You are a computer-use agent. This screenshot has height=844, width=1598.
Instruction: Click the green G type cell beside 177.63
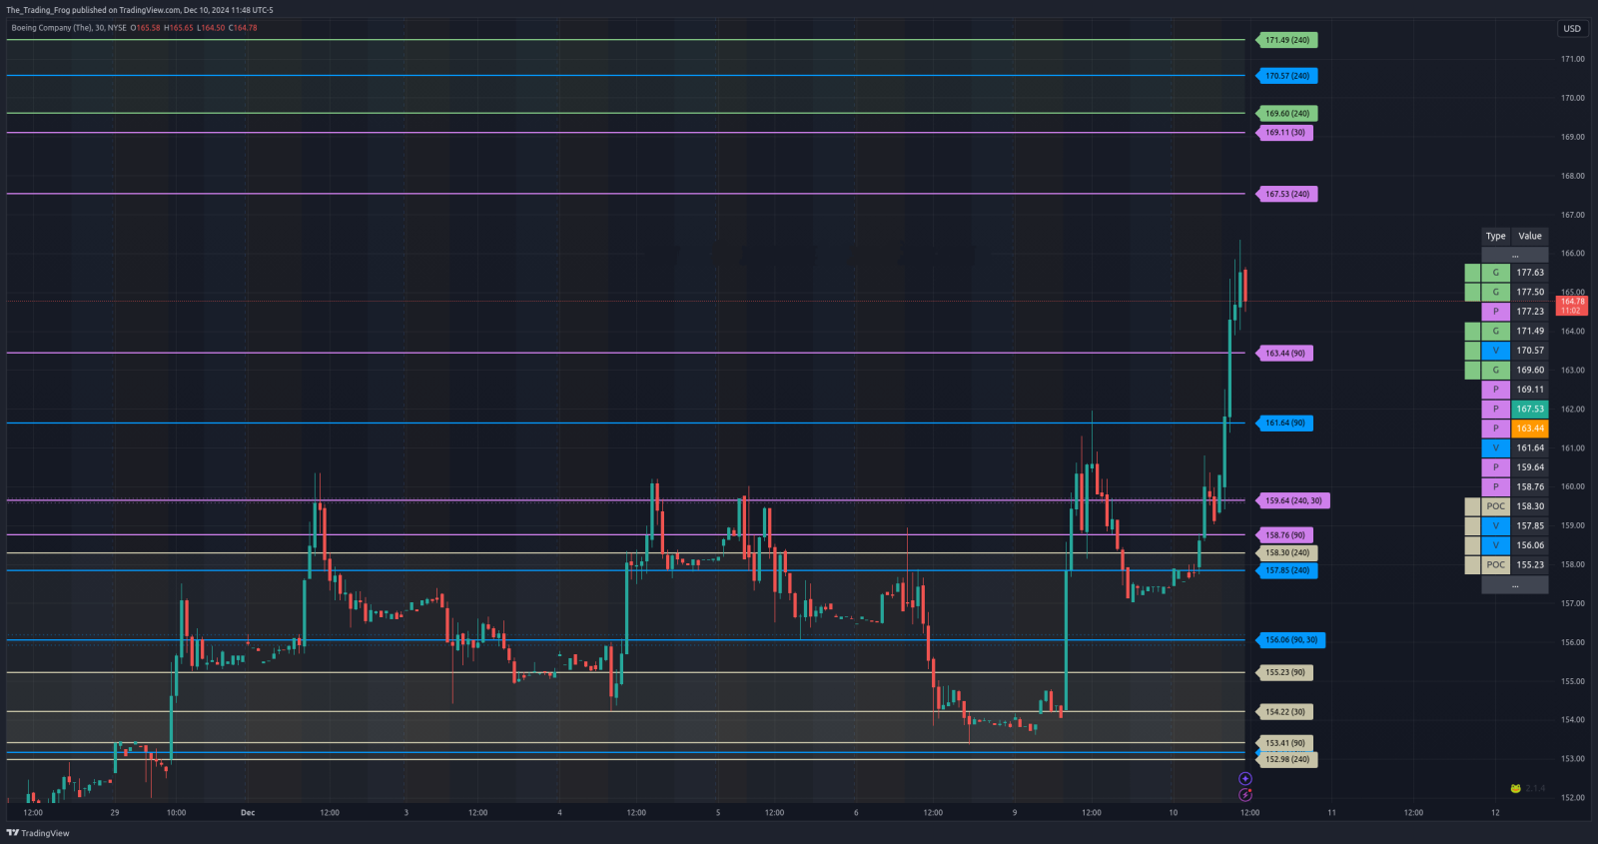(1495, 273)
